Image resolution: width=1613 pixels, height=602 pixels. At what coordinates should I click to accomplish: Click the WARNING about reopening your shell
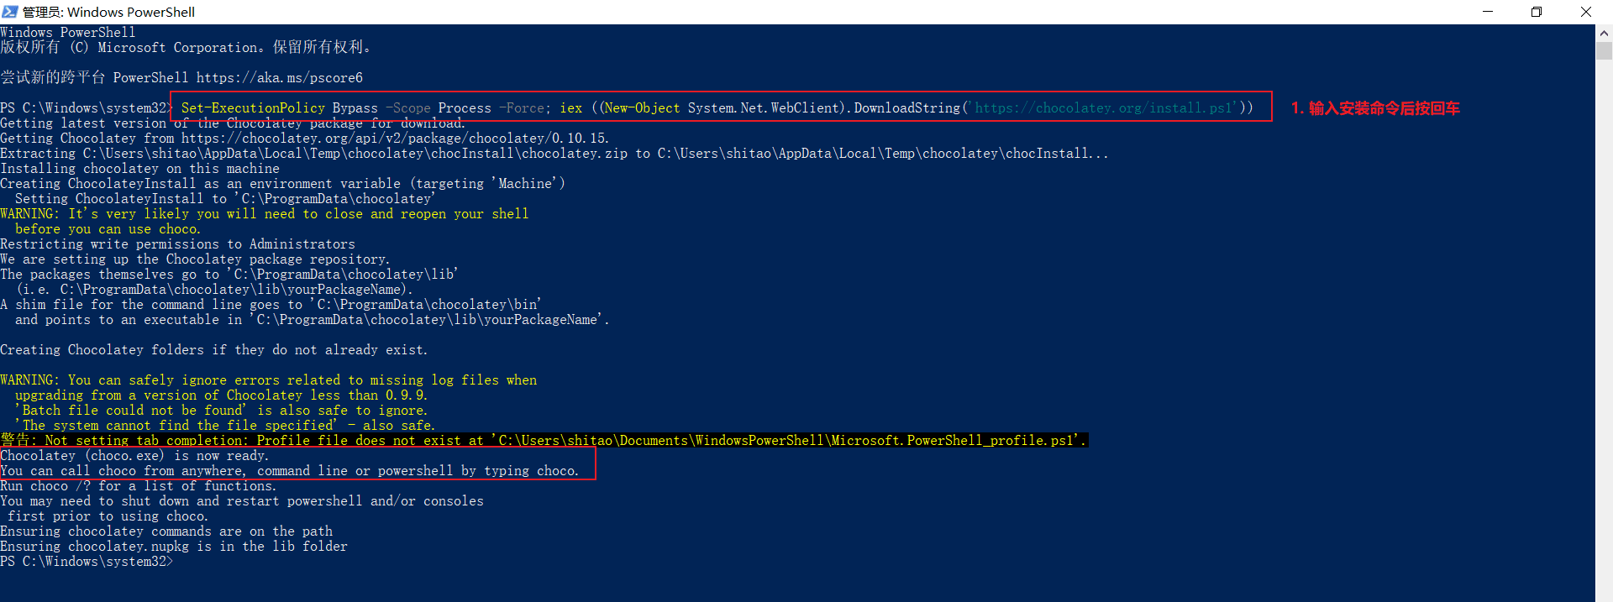(x=265, y=213)
